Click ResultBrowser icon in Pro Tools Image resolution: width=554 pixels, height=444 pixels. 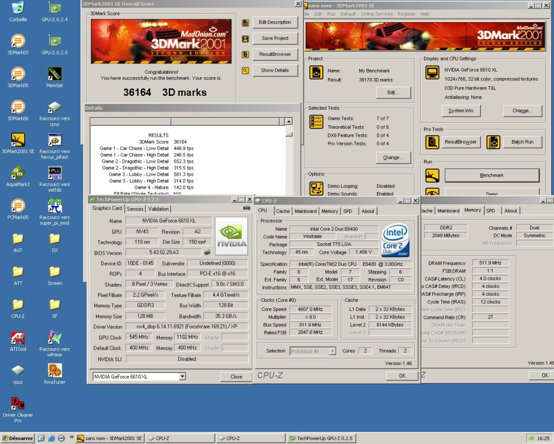[432, 142]
